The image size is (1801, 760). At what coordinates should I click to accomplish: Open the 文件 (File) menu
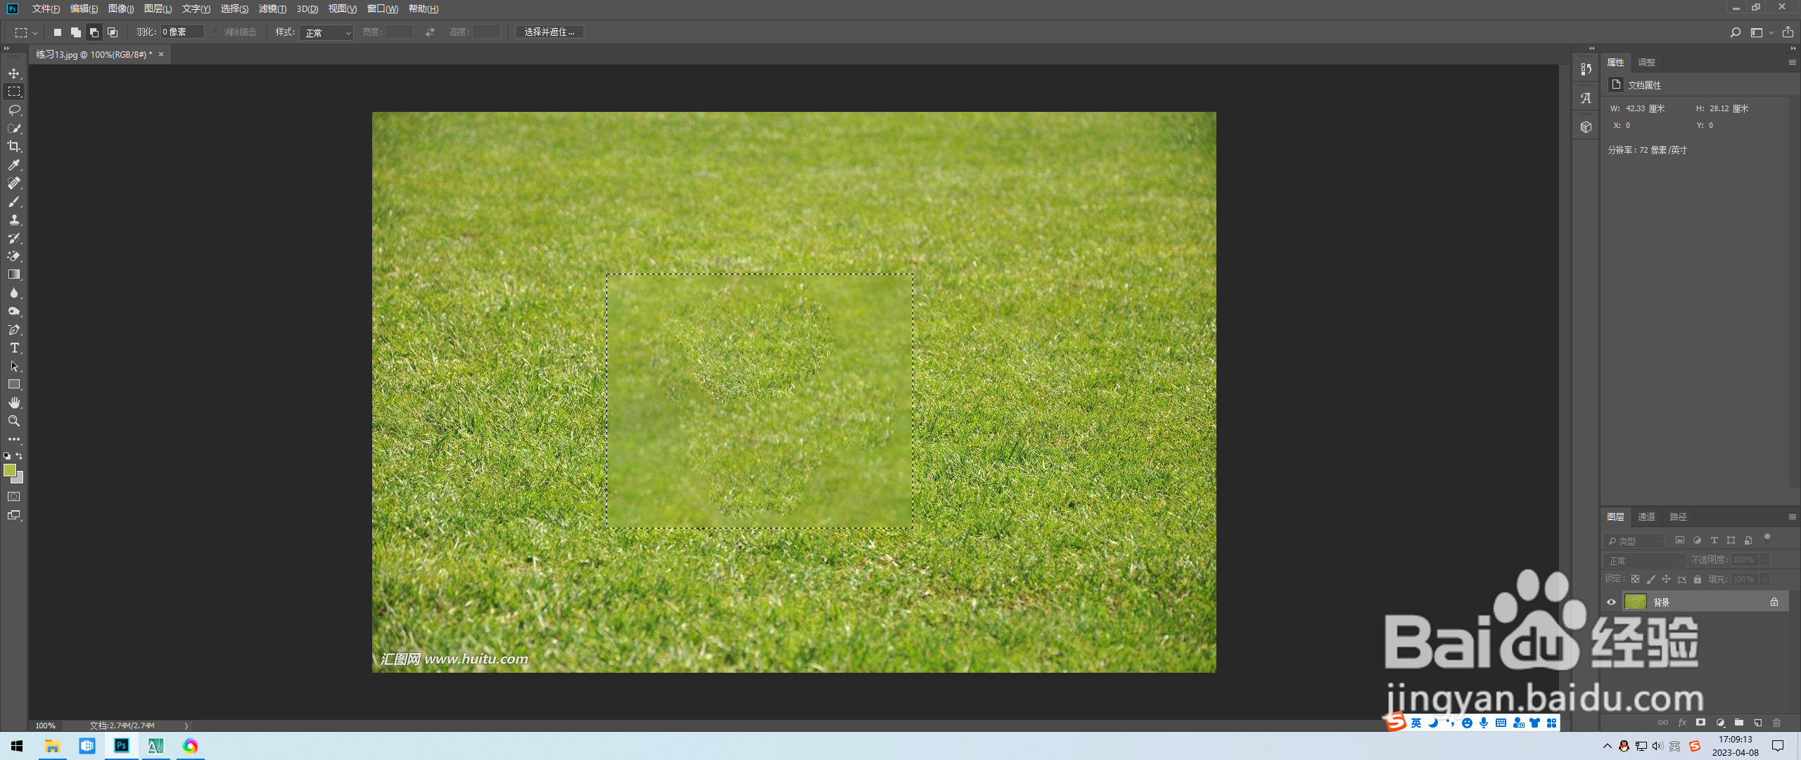point(46,9)
